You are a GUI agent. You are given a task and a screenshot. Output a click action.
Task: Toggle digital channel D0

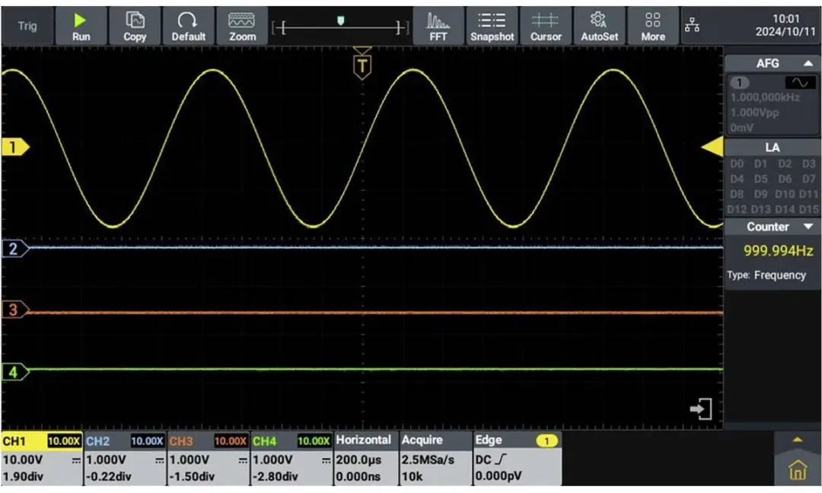737,164
